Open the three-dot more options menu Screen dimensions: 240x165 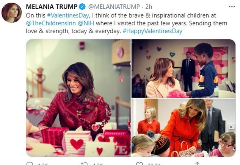(x=231, y=6)
